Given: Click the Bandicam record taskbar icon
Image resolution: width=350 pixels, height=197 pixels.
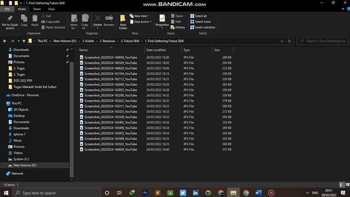Looking at the screenshot, I should point(271,193).
